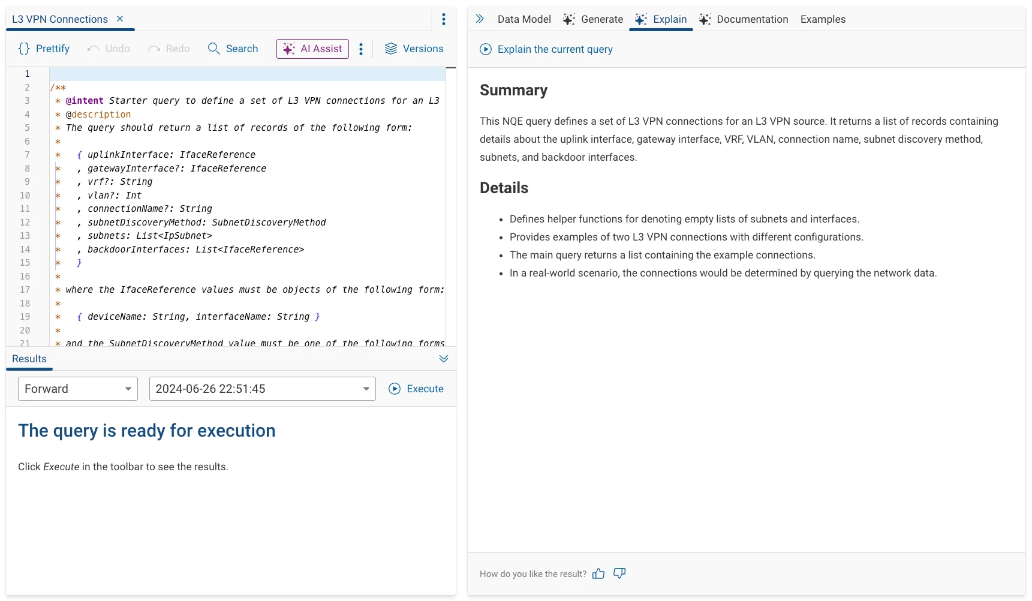Select the Explain tab
Viewport: 1032px width, 601px height.
(661, 19)
